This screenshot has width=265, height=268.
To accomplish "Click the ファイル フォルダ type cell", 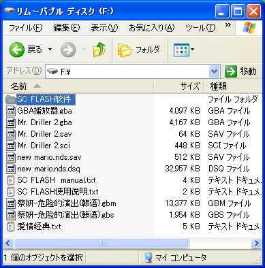I will click(x=233, y=99).
